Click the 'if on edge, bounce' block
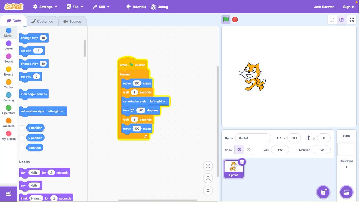The width and height of the screenshot is (360, 202). [34, 94]
